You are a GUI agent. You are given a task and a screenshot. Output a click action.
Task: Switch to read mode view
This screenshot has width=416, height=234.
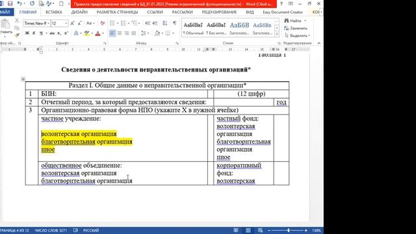pos(235,230)
